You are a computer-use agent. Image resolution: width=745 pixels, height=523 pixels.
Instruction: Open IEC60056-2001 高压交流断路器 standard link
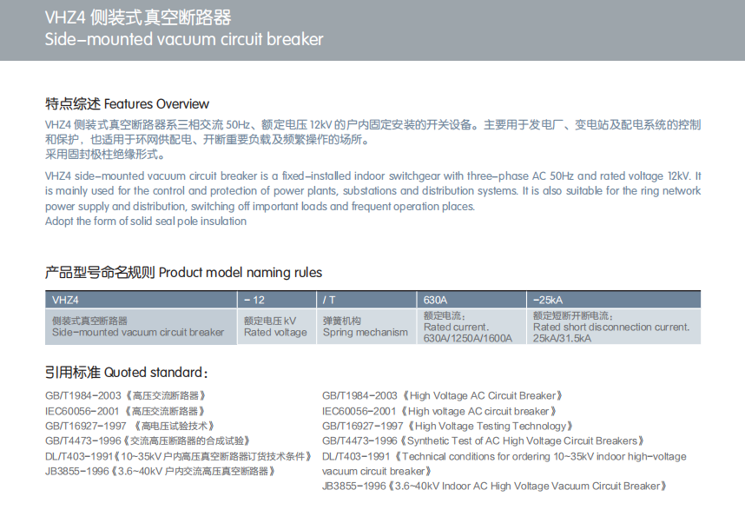pos(125,411)
